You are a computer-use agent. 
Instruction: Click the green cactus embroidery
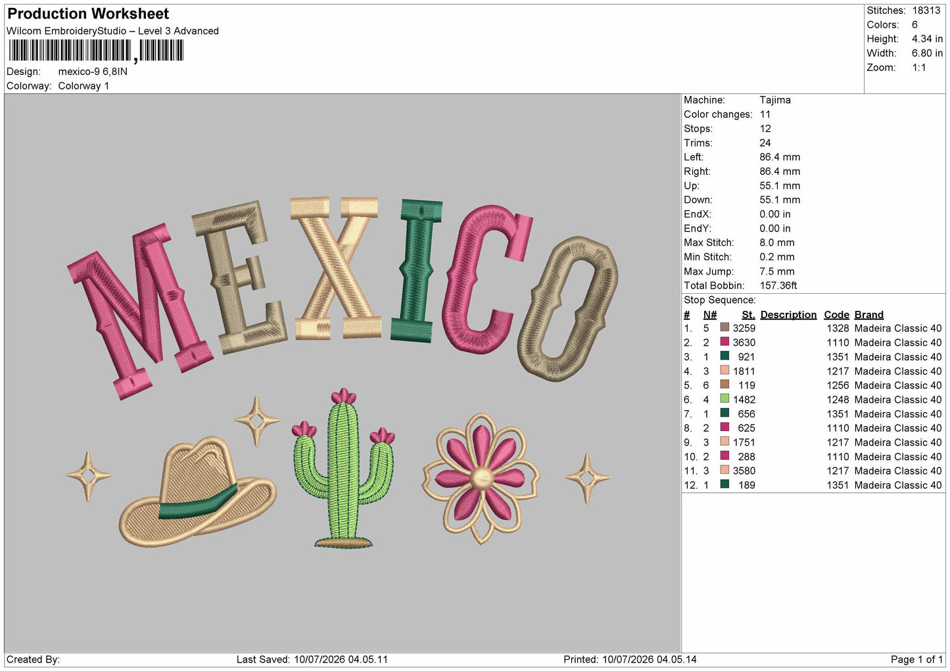pos(343,469)
